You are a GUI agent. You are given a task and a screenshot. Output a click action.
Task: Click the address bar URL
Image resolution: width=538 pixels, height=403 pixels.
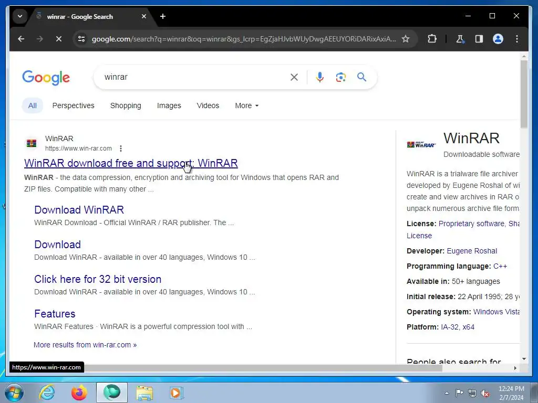(244, 39)
